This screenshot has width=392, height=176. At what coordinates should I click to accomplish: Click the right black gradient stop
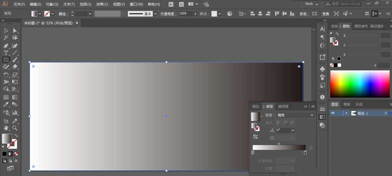coord(305,152)
